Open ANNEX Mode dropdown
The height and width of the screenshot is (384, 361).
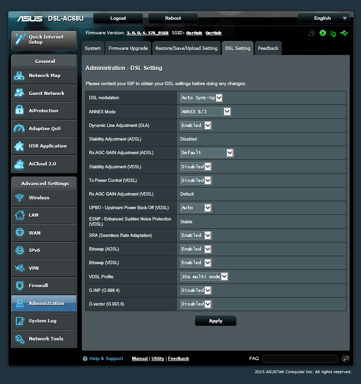pos(205,112)
